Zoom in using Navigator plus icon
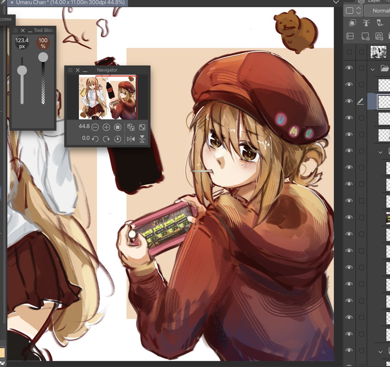The image size is (390, 367). coord(106,127)
